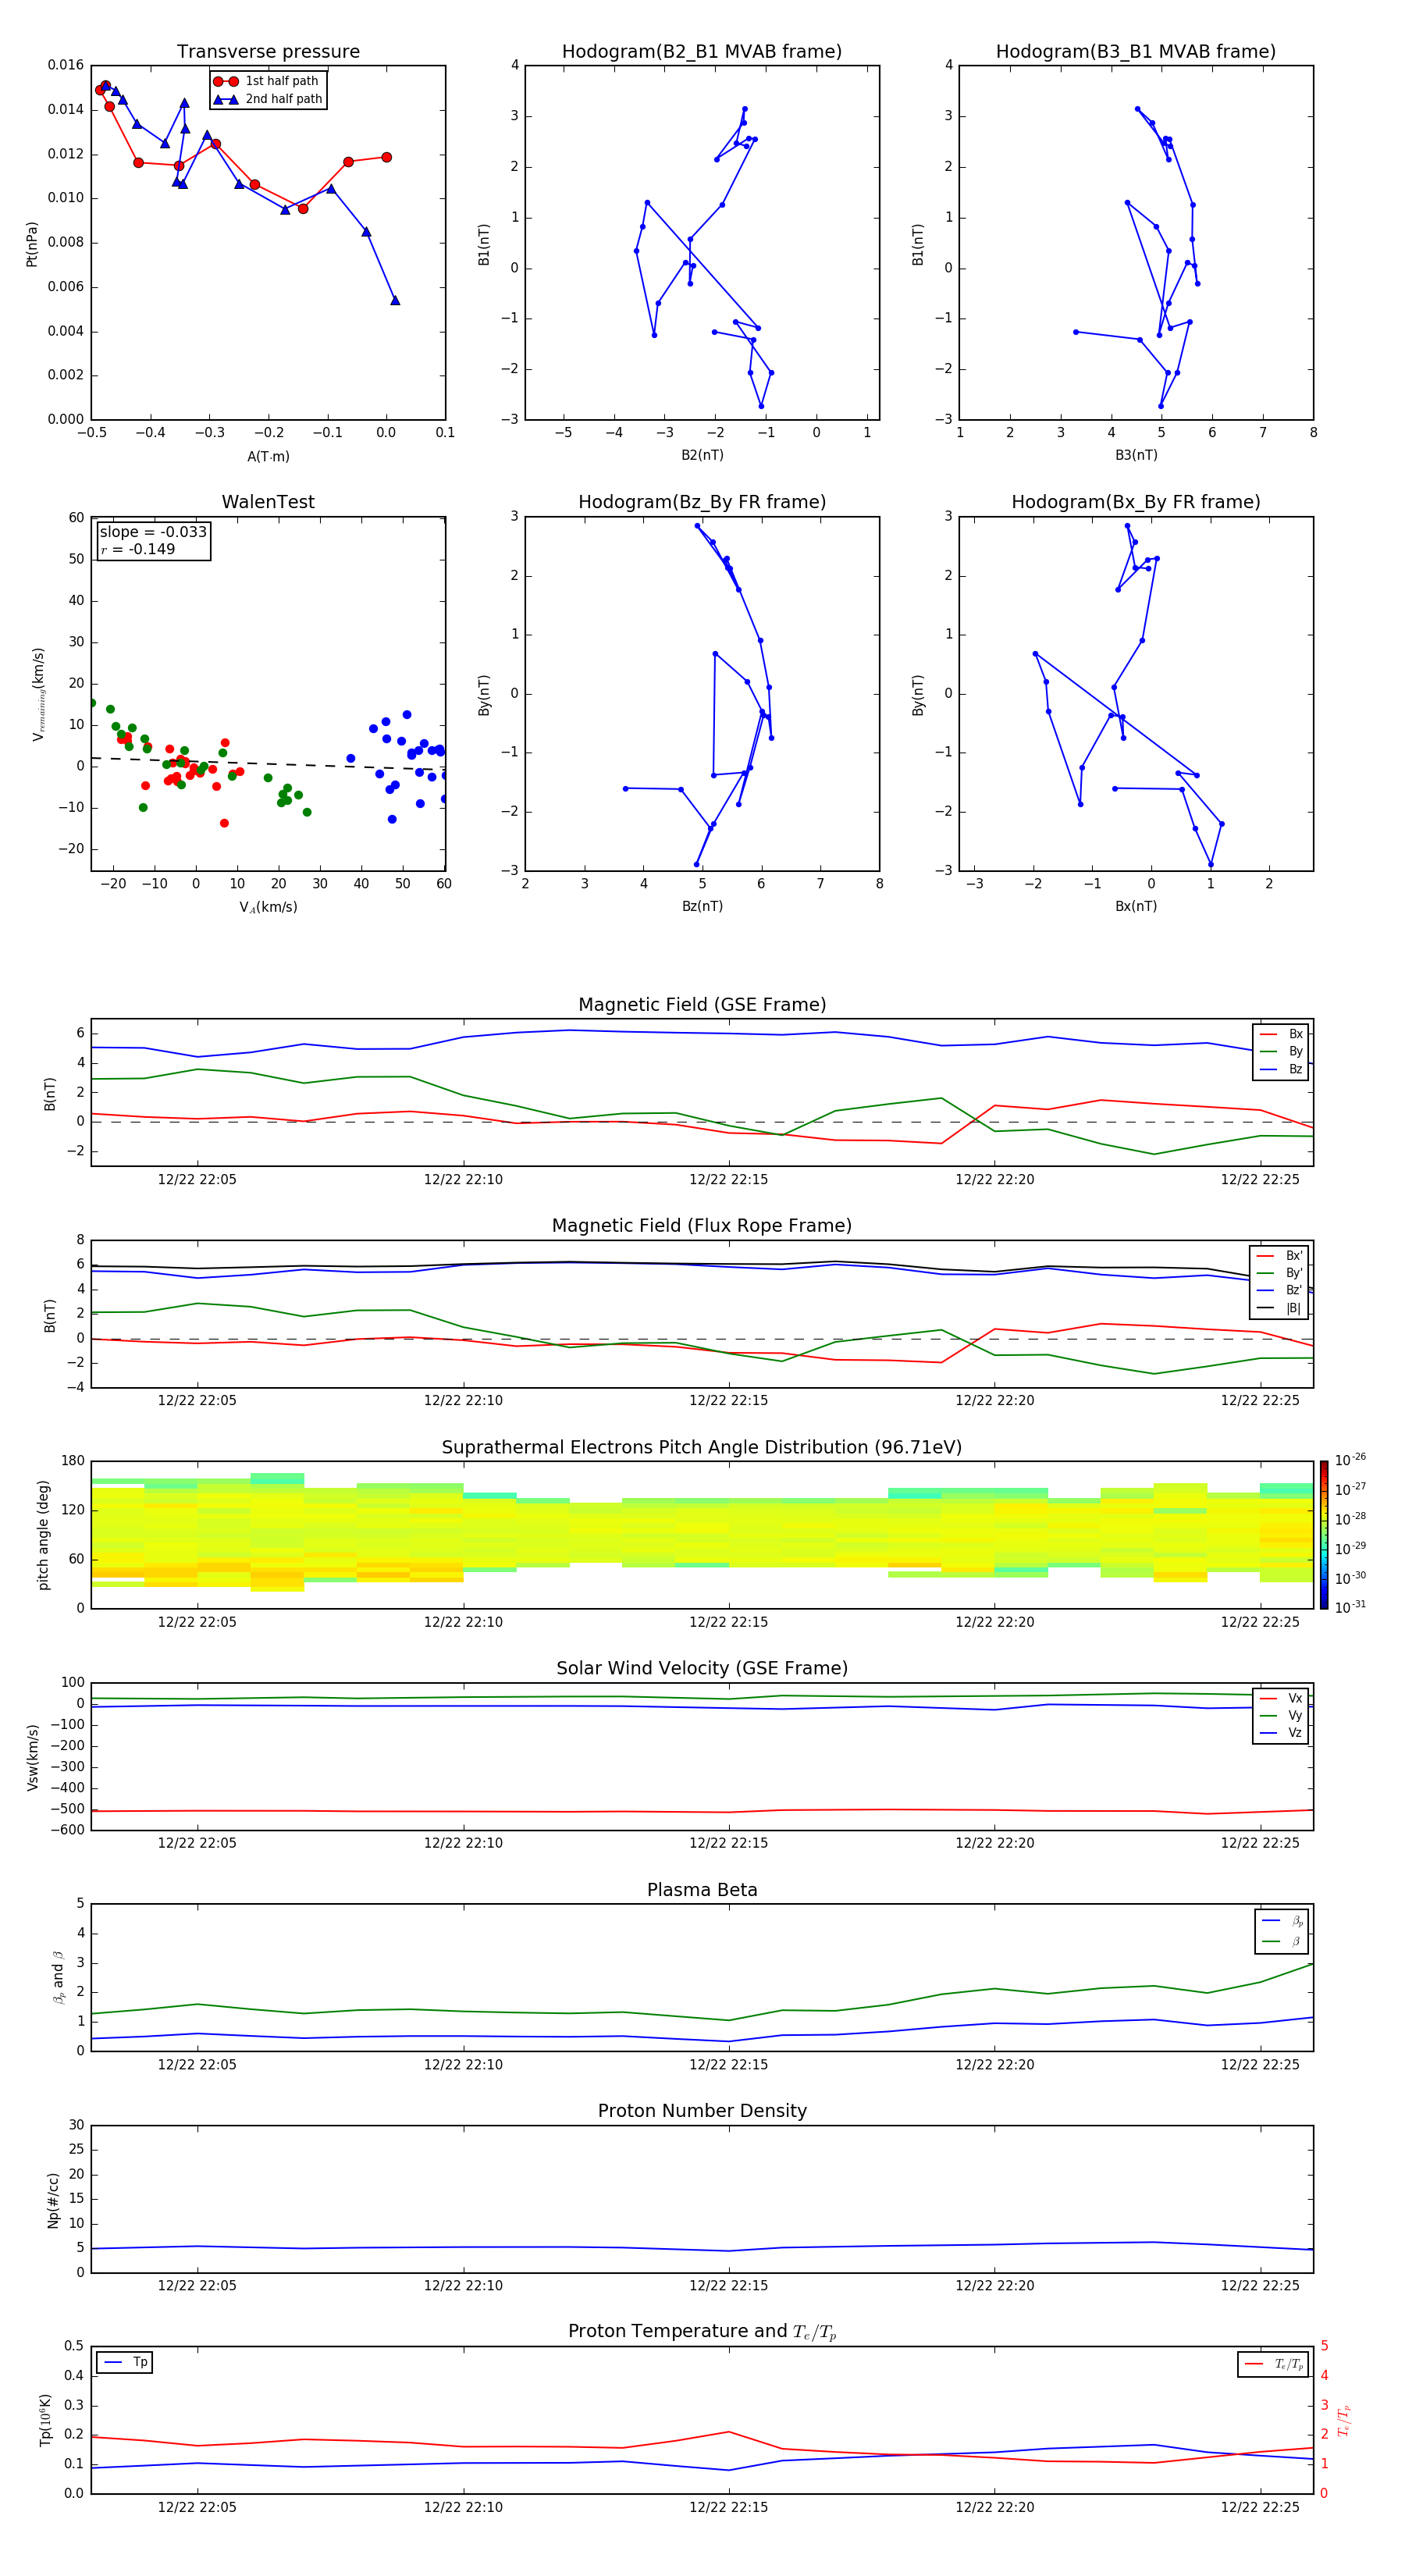The height and width of the screenshot is (2576, 1405).
Task: Click "12/22 22:15" under Proton Number Density plot
Action: coord(728,2285)
